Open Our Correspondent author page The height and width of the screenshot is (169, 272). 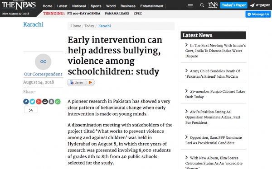point(43,74)
